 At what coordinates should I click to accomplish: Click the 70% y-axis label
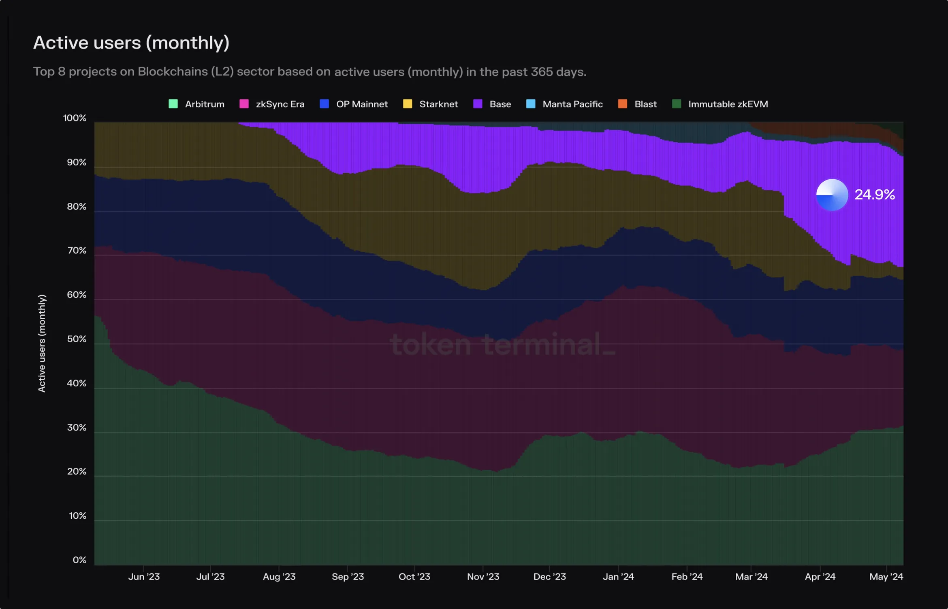[x=77, y=250]
